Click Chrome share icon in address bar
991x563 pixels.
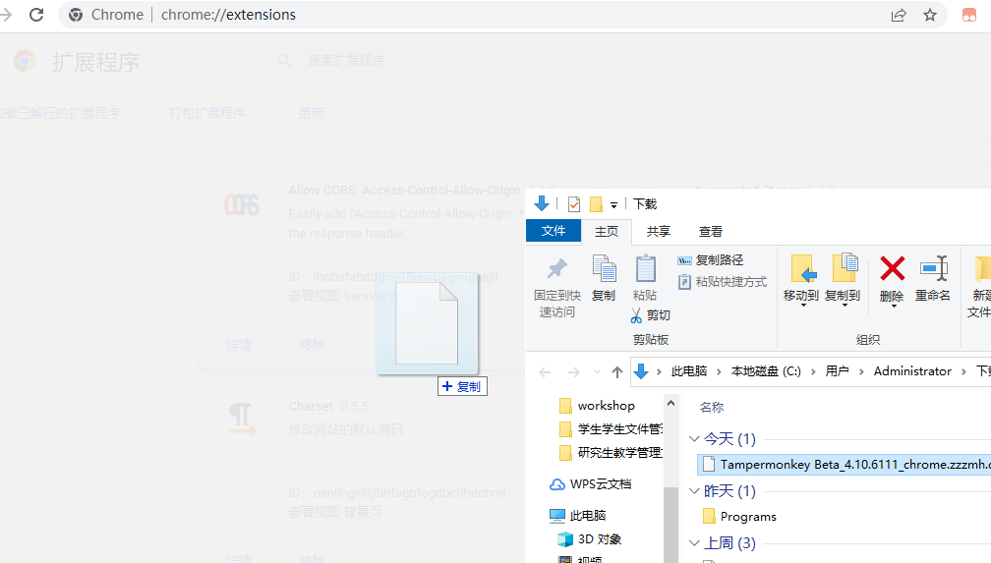[898, 15]
